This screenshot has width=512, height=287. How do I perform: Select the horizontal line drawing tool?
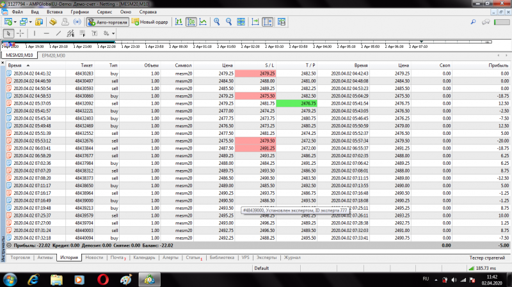(46, 33)
